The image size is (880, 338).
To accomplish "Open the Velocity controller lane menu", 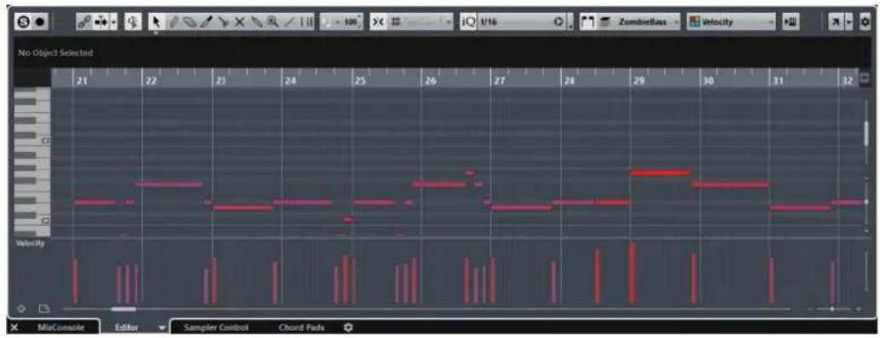I will tap(31, 243).
